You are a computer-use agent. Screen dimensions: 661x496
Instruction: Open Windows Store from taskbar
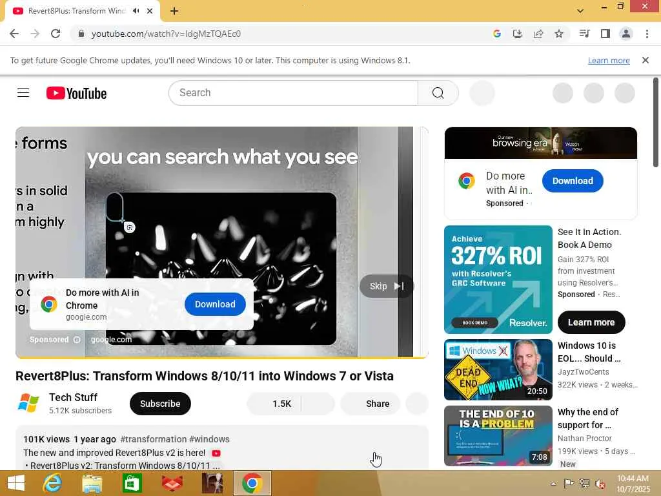(132, 483)
